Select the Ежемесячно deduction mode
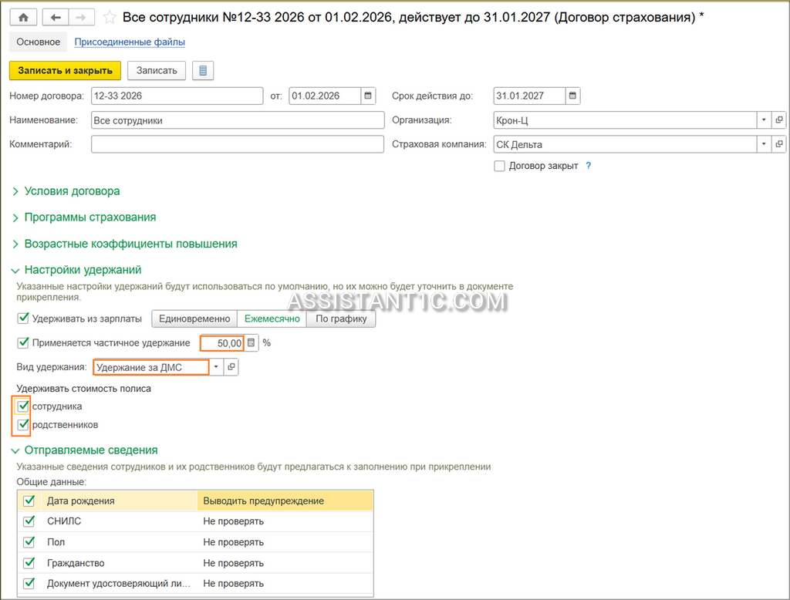Viewport: 790px width, 600px height. pyautogui.click(x=272, y=319)
